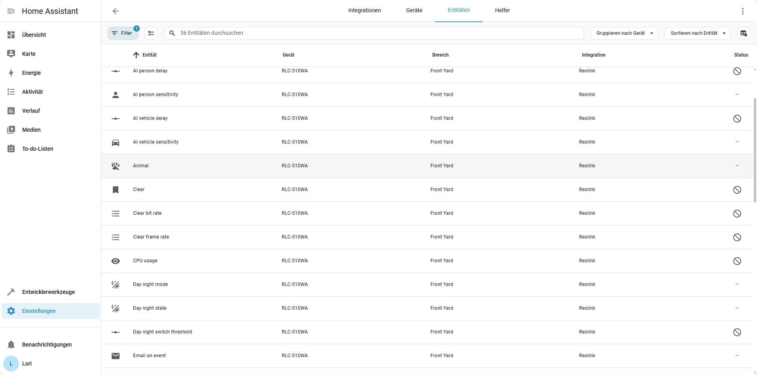Click the Entitäten durchsuchen search field
Image resolution: width=757 pixels, height=375 pixels.
coord(374,33)
